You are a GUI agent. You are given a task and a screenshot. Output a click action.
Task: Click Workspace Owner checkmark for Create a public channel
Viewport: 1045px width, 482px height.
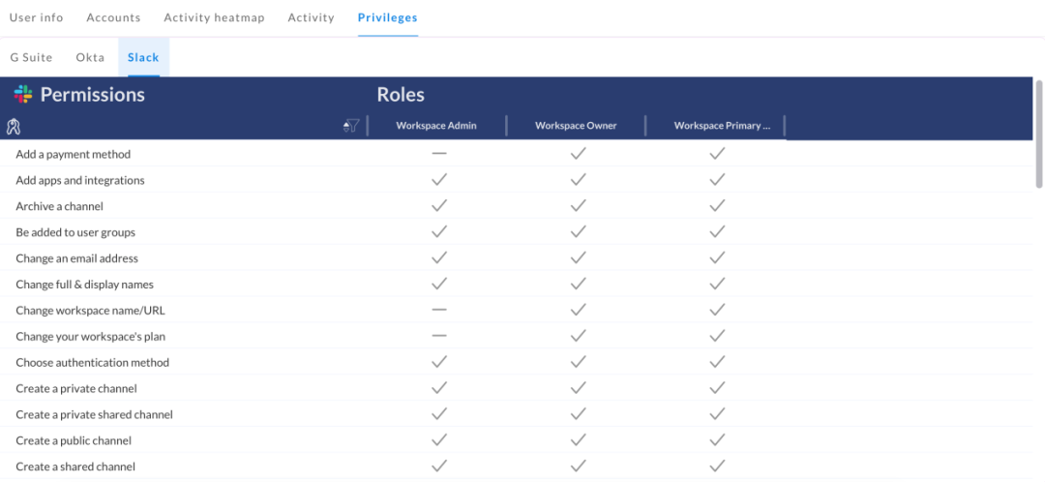[x=578, y=440]
